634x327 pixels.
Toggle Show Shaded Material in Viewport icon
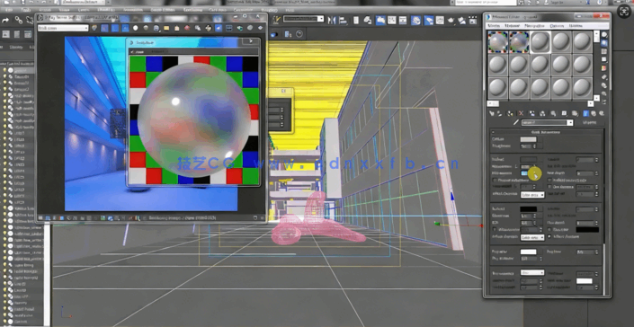coord(575,113)
